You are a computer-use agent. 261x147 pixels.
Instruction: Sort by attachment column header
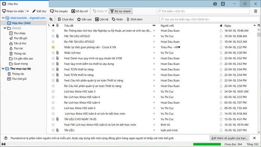(x=57, y=25)
